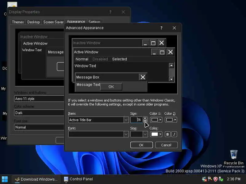Select the Appearance tab
The height and width of the screenshot is (184, 246).
coord(76,21)
